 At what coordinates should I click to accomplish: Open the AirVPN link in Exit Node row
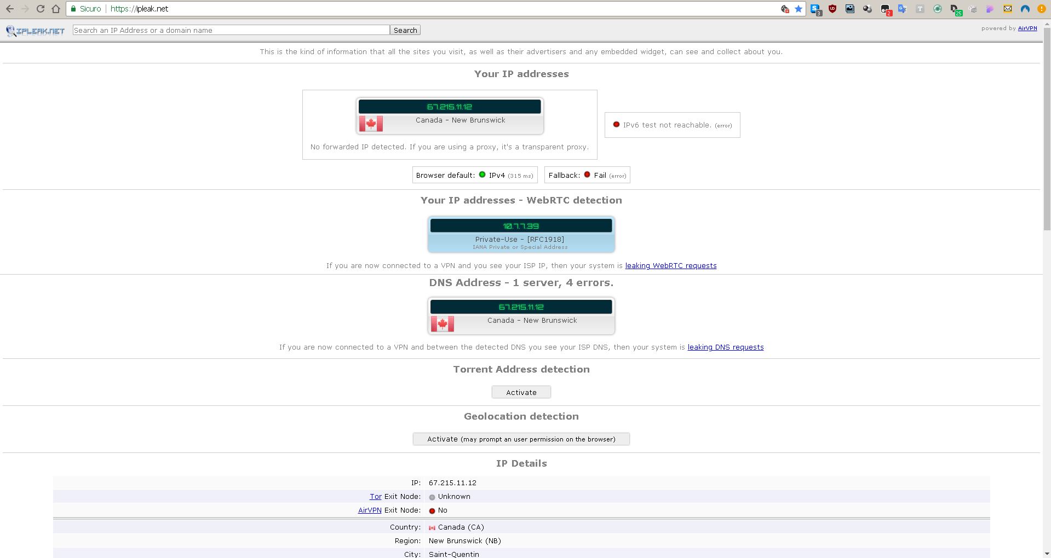pyautogui.click(x=370, y=510)
